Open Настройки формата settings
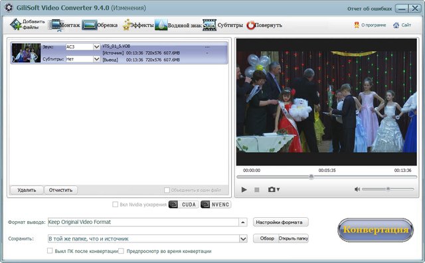This screenshot has height=263, width=425. coord(280,222)
